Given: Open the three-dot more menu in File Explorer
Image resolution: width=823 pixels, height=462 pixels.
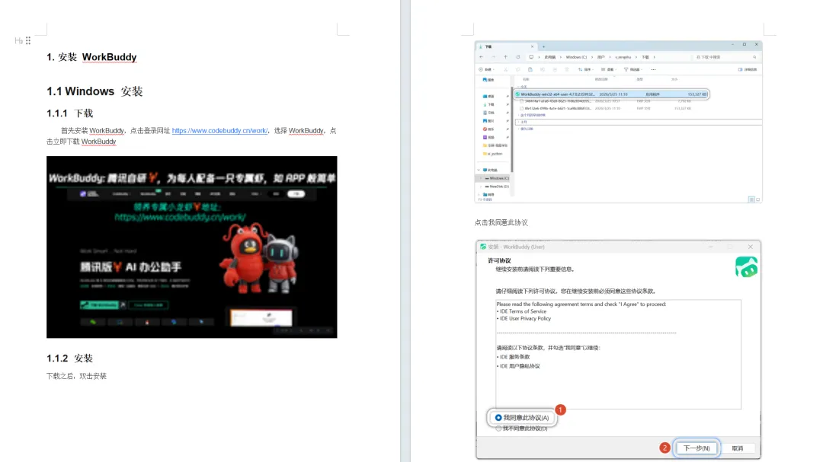Looking at the screenshot, I should click(x=654, y=70).
